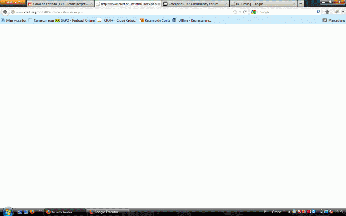Switch to the Gmail Caixa de Entrada tab
The height and width of the screenshot is (216, 346).
61,4
